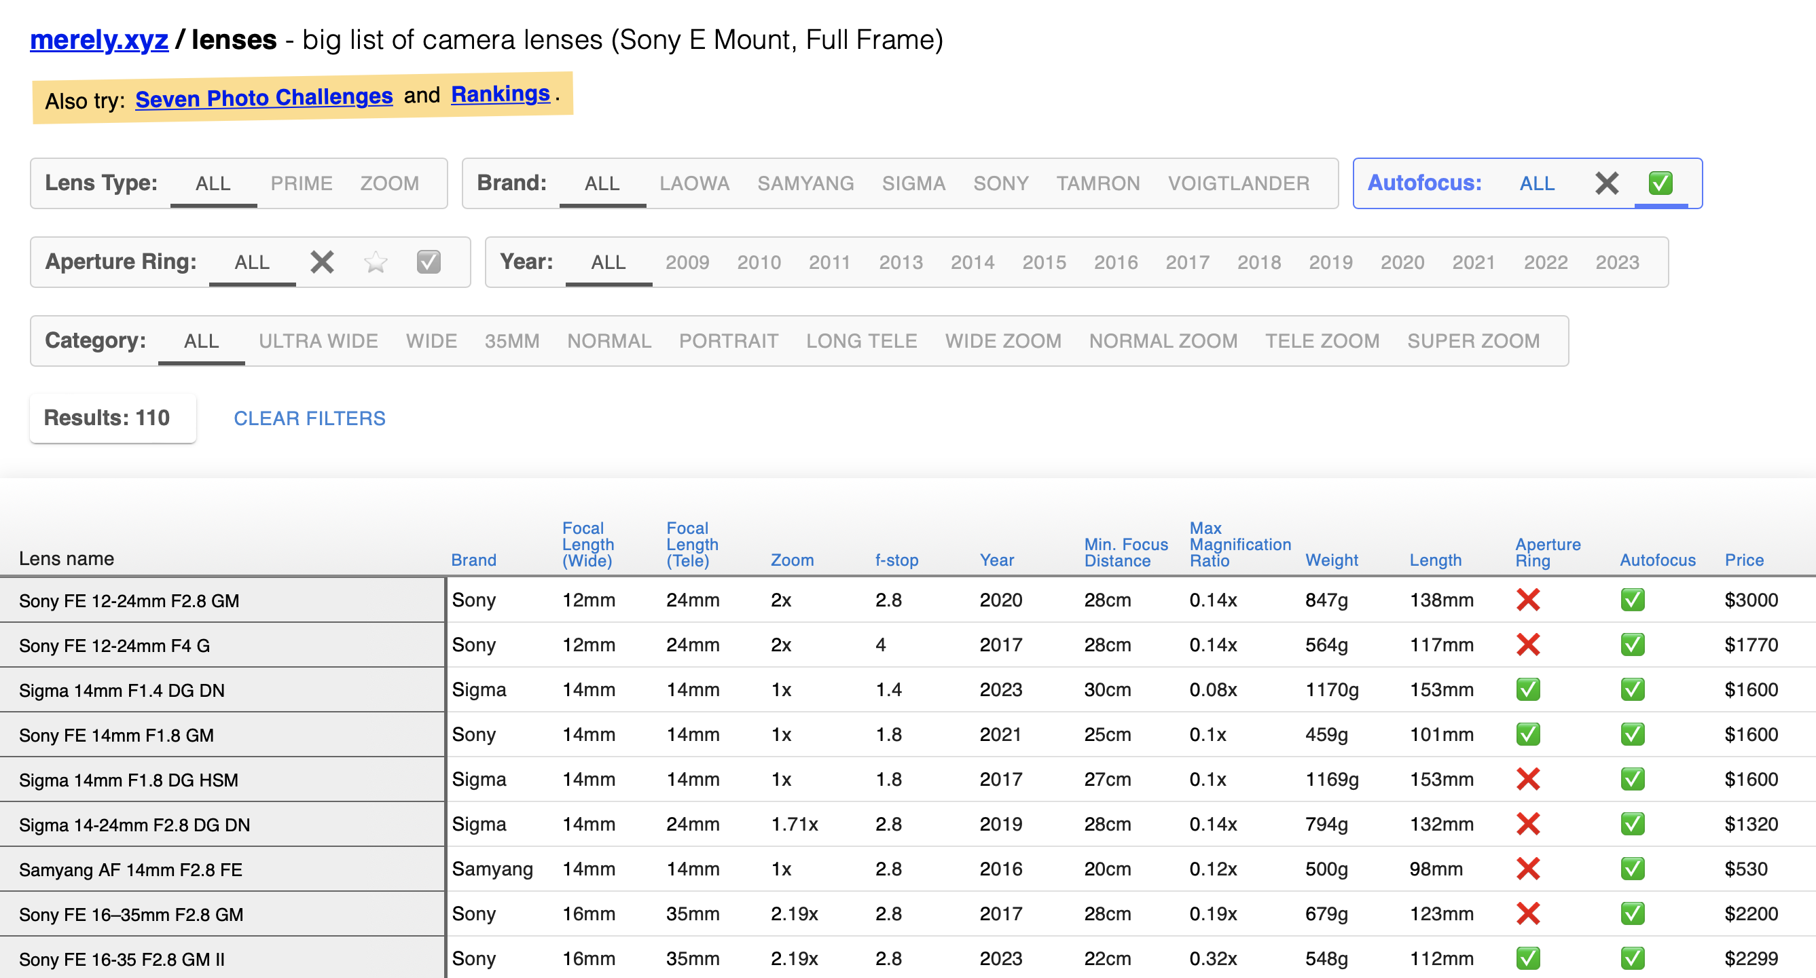Filter Year by 2016
This screenshot has width=1816, height=978.
click(x=1116, y=262)
